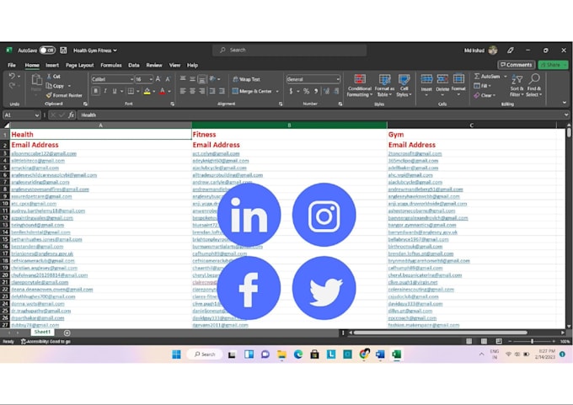
Task: Open Conditional Formatting menu
Action: (360, 85)
